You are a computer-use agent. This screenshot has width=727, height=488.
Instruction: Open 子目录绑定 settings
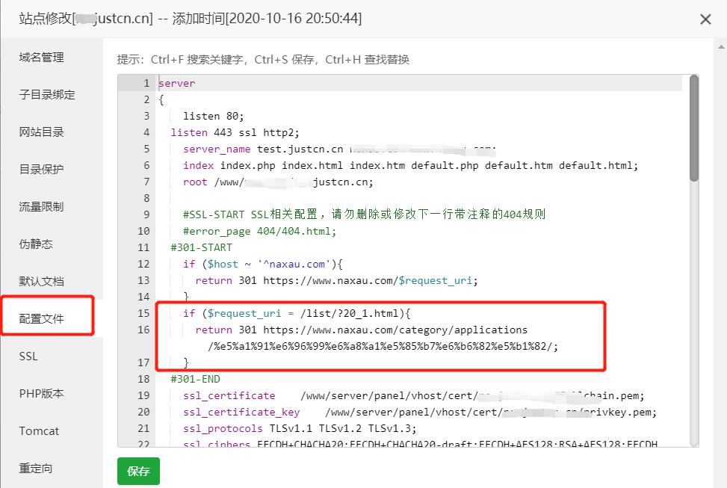(x=47, y=95)
